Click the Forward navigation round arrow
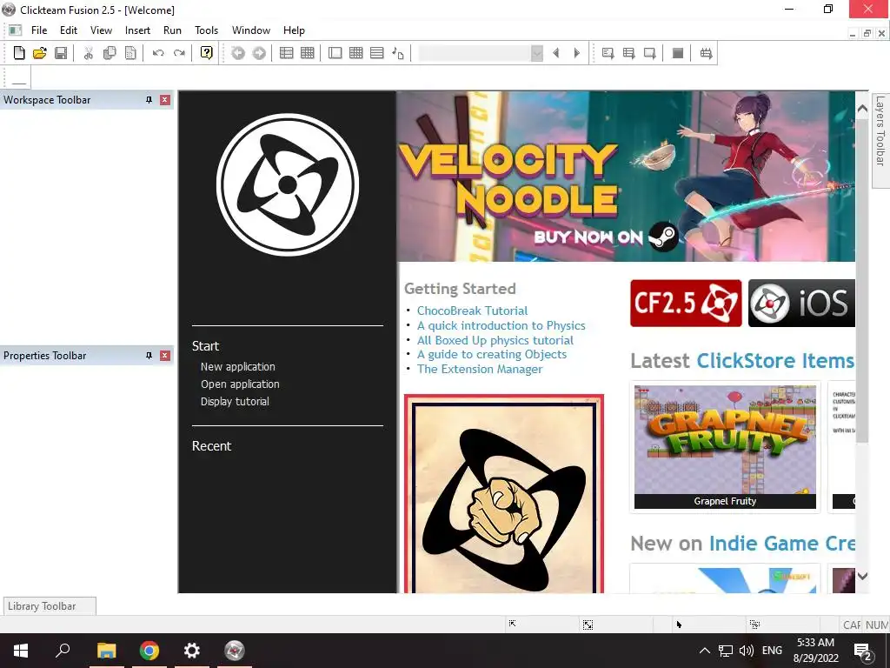 pos(259,53)
